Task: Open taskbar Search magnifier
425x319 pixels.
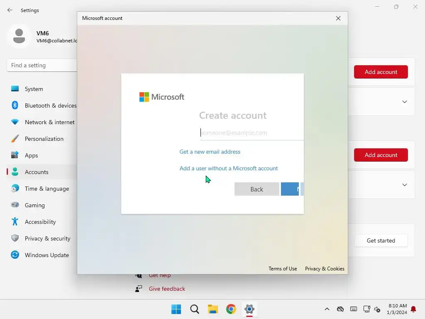Action: tap(194, 309)
